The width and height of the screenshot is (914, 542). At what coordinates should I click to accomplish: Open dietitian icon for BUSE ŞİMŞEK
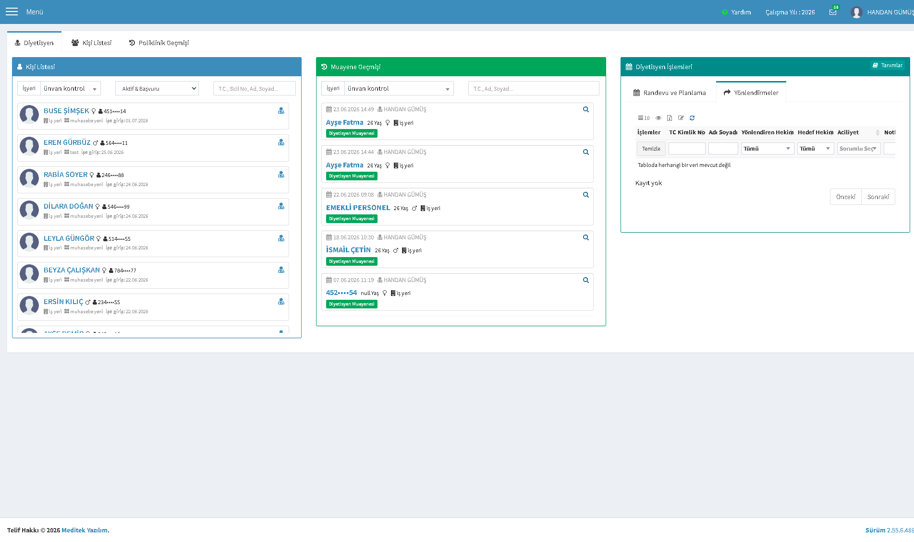[x=281, y=111]
